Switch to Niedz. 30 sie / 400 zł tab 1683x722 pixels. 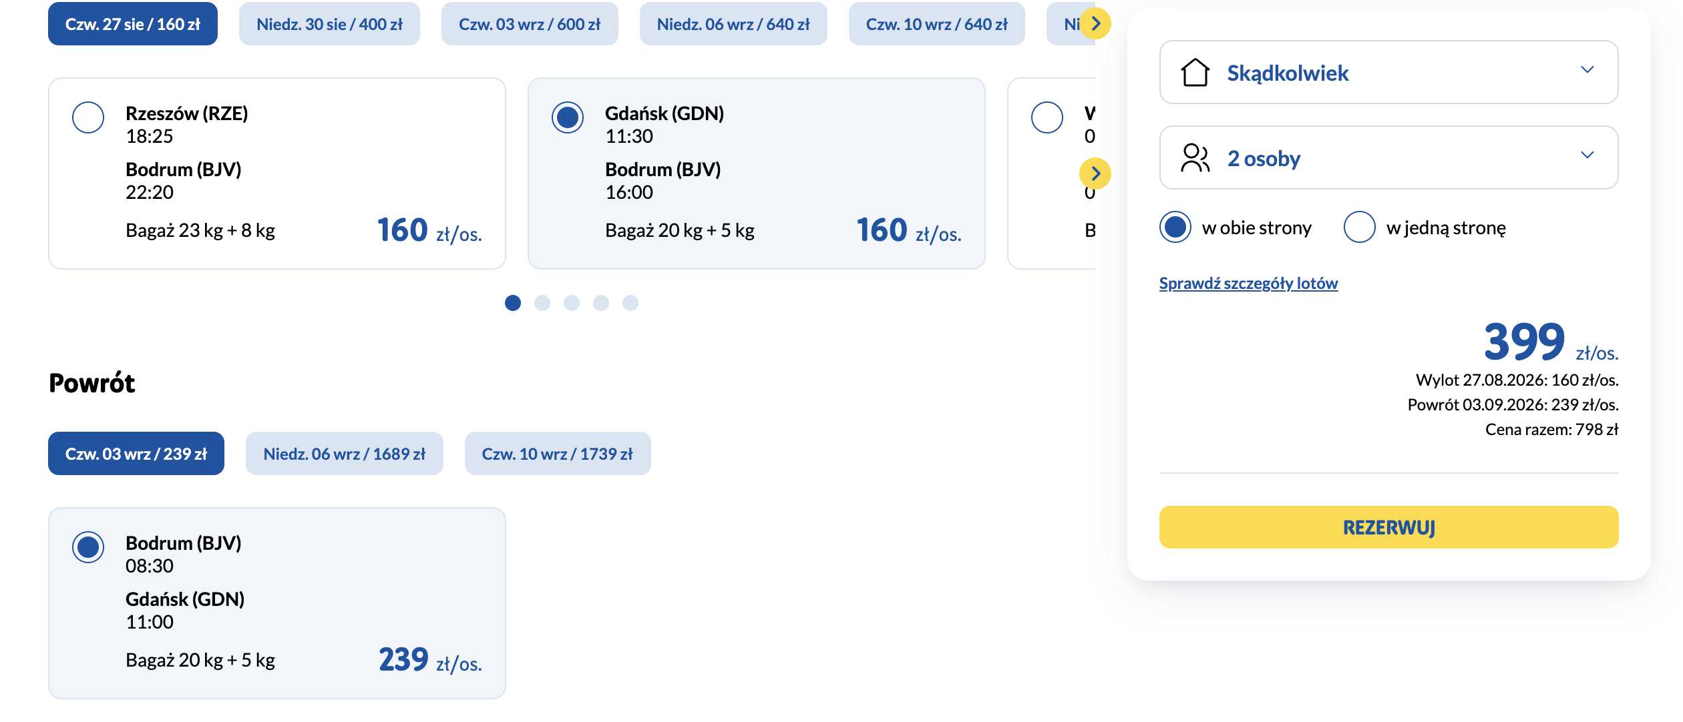(329, 24)
